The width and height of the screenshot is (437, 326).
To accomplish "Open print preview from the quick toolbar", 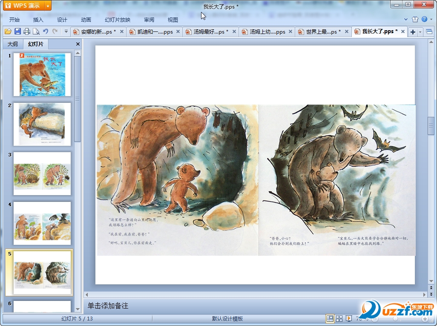I will 36,31.
